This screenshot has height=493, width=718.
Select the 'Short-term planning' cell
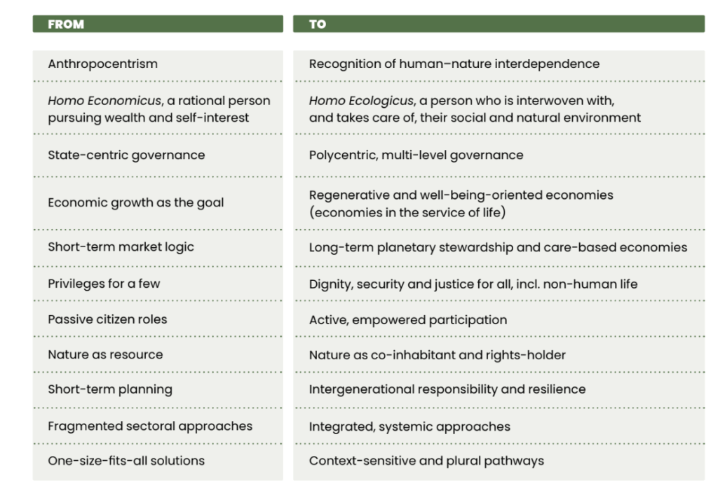[109, 389]
